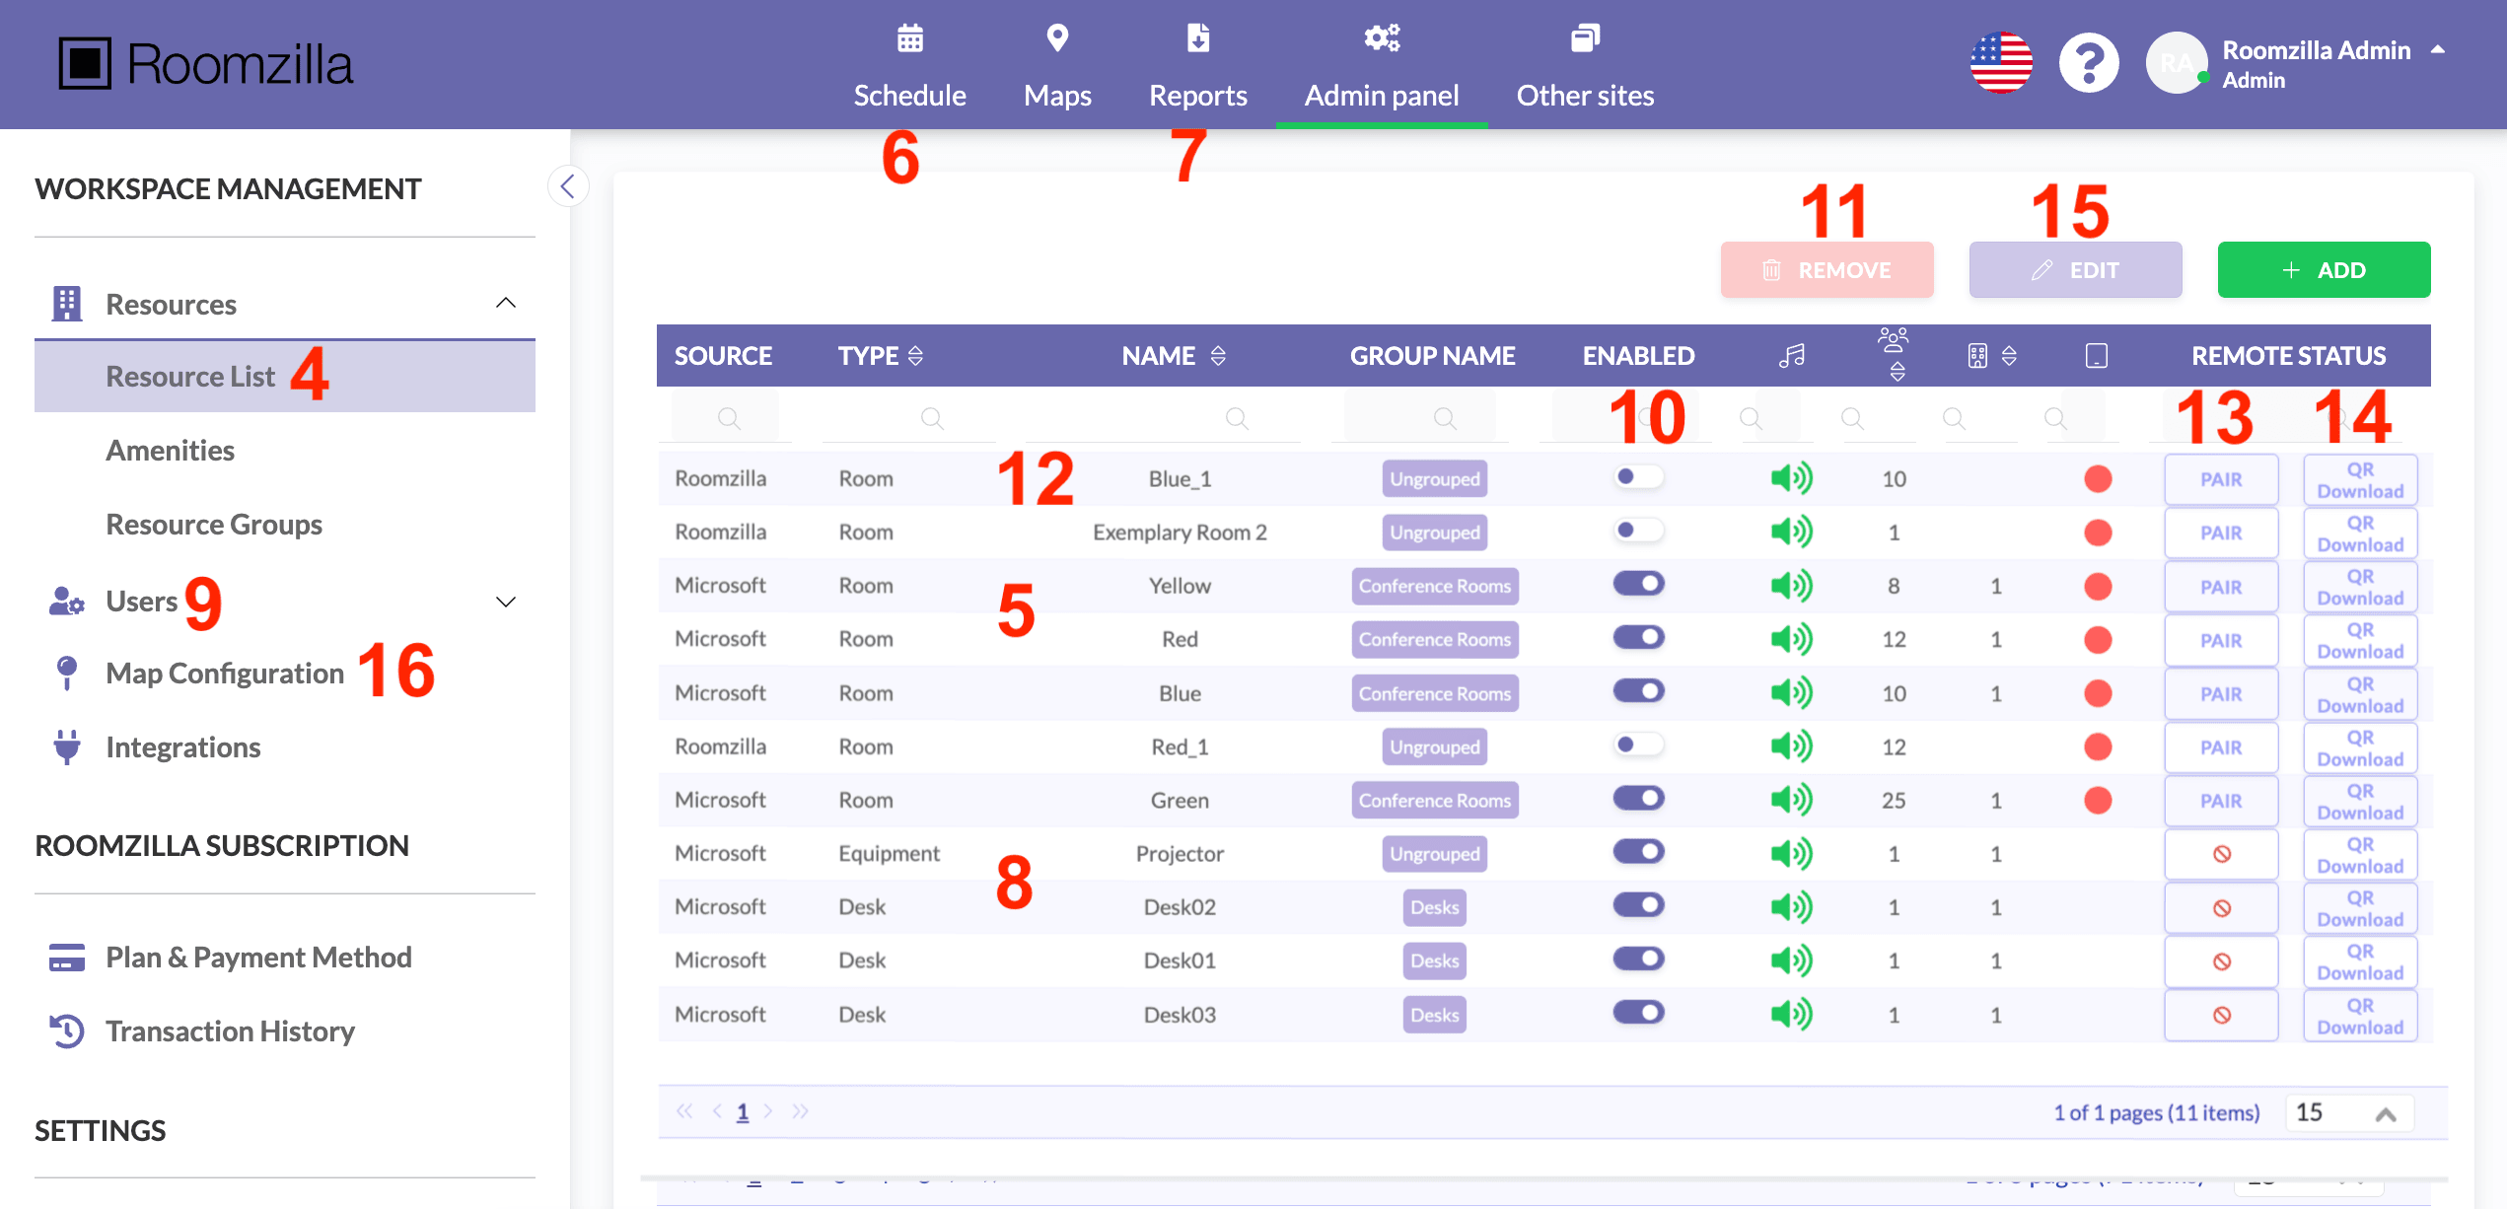Enable the Blue_1 room toggle
2507x1209 pixels.
[1638, 477]
